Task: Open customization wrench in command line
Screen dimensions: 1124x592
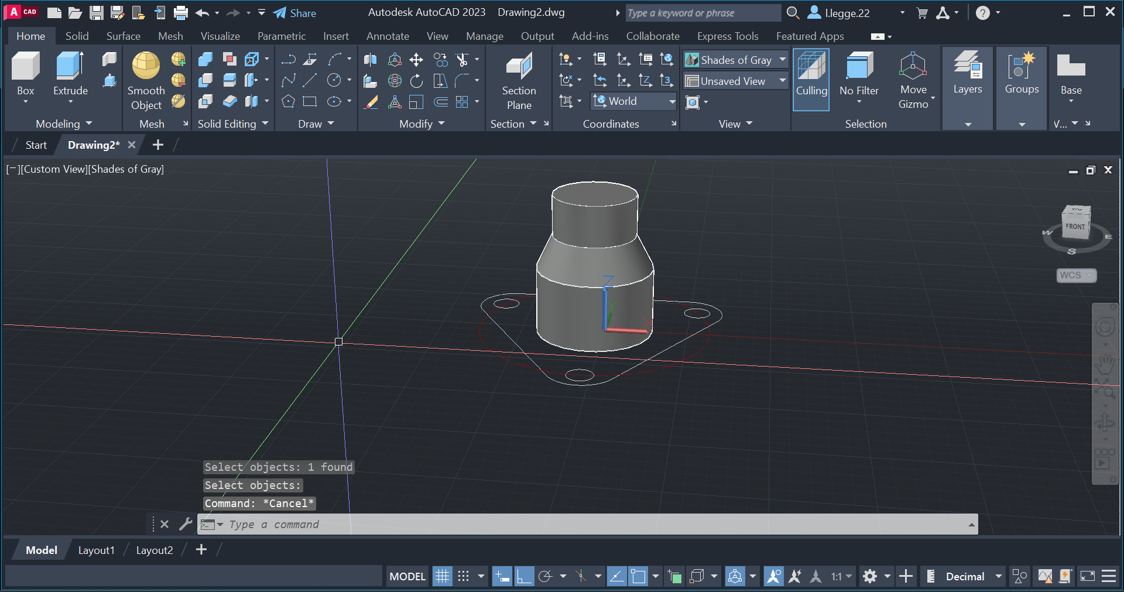Action: (186, 524)
